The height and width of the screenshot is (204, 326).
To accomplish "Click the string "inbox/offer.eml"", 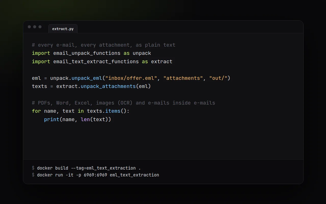I will point(131,78).
